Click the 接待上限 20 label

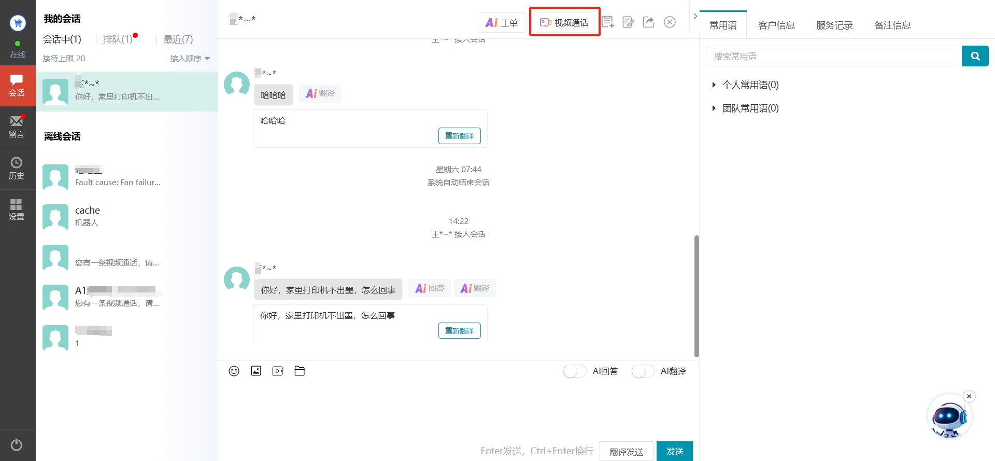[64, 58]
